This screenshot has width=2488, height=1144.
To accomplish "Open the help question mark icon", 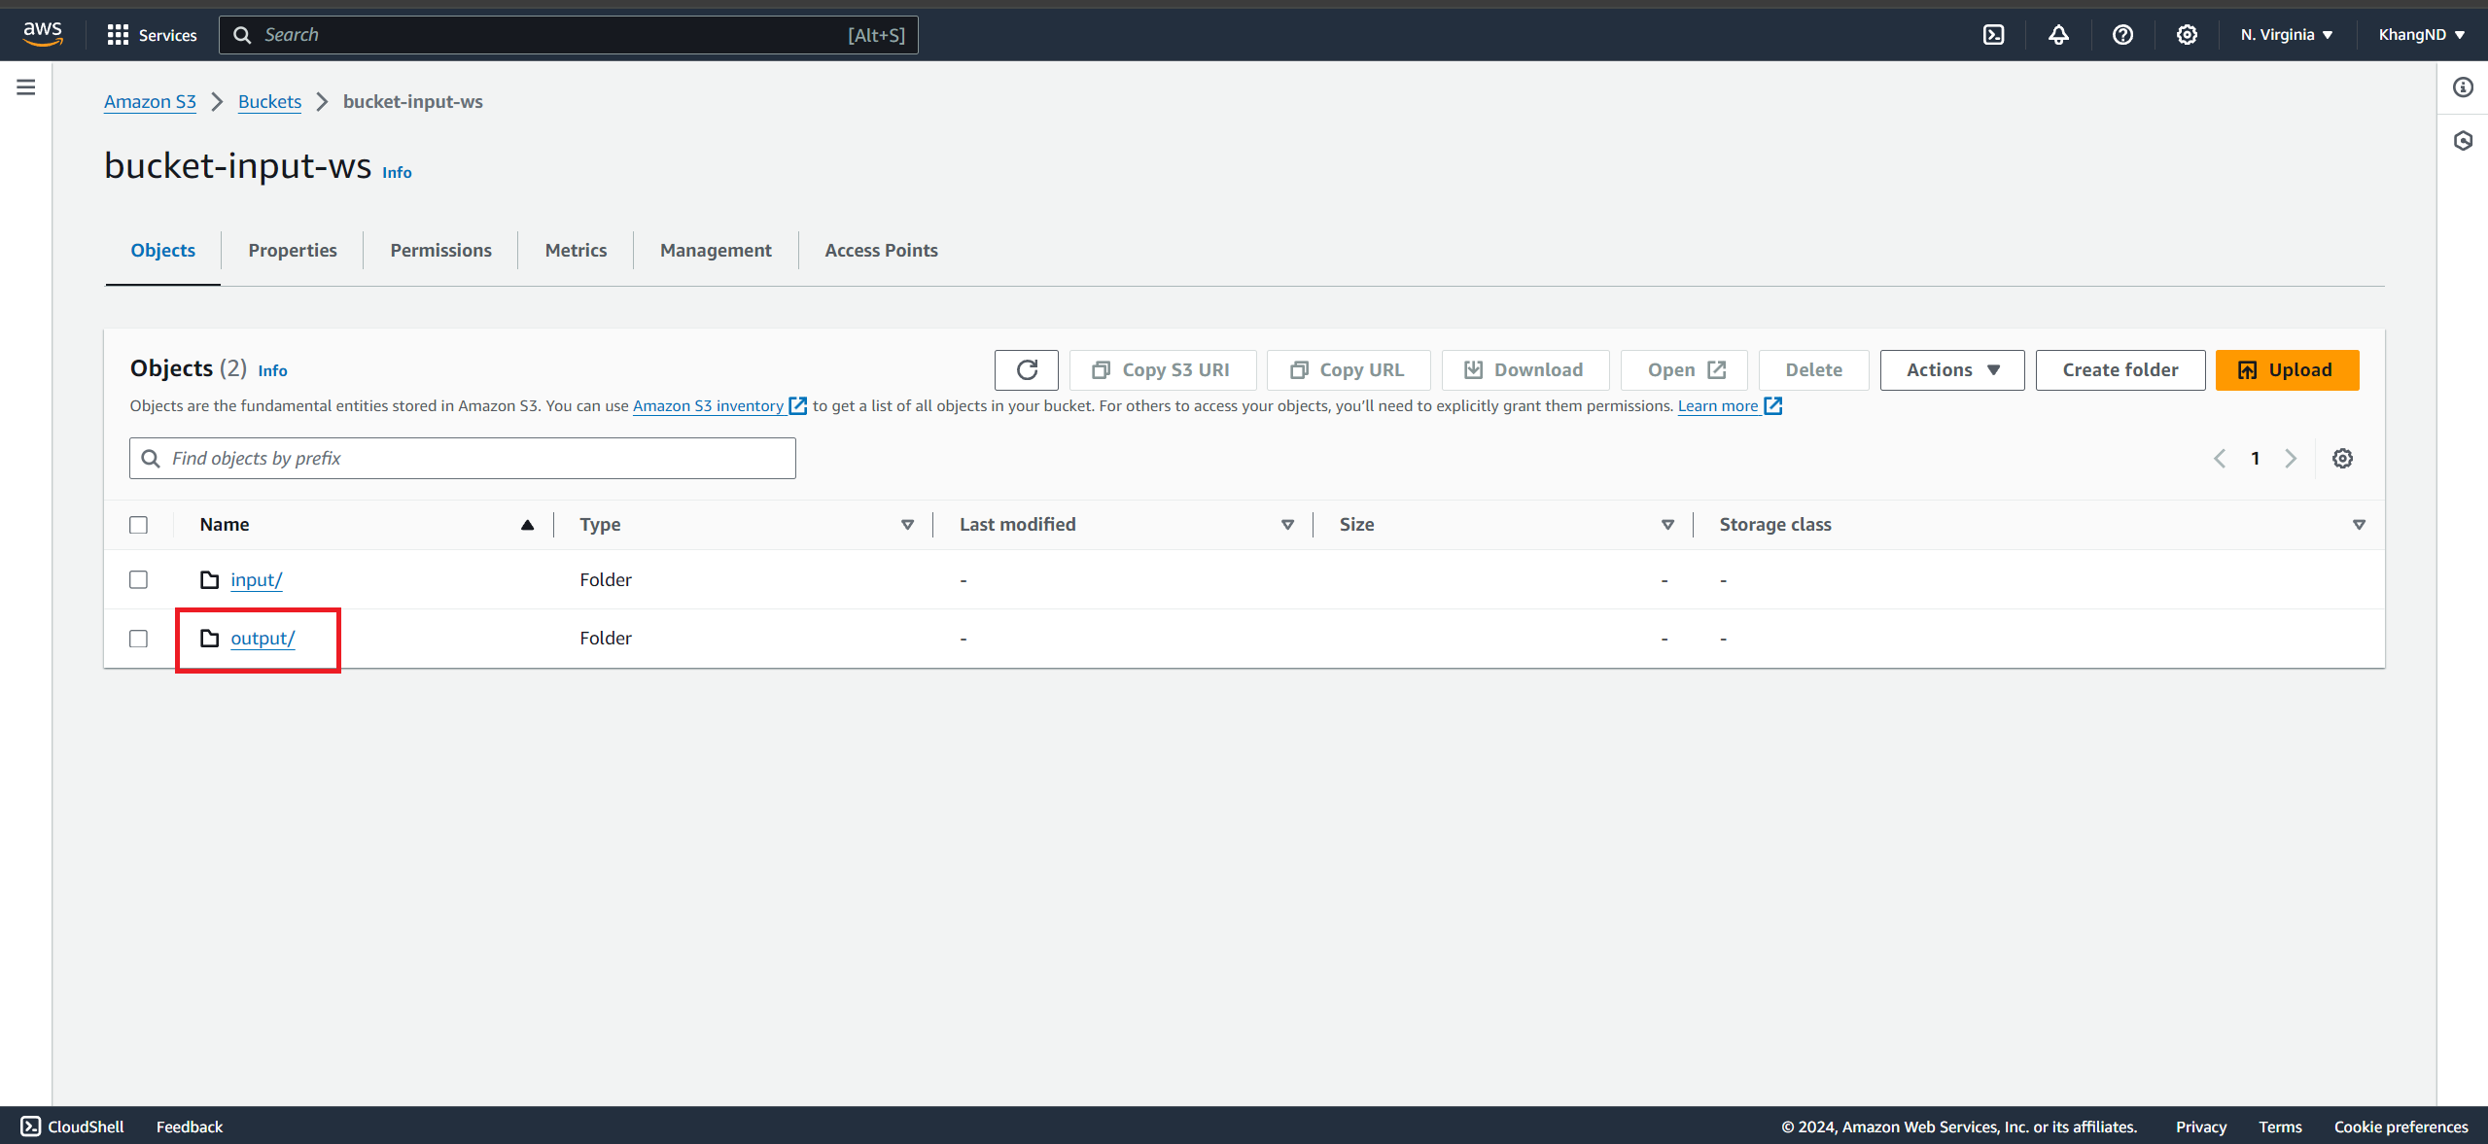I will 2122,35.
